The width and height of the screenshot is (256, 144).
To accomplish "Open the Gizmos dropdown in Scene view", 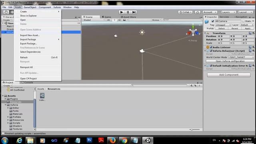I will point(156,20).
